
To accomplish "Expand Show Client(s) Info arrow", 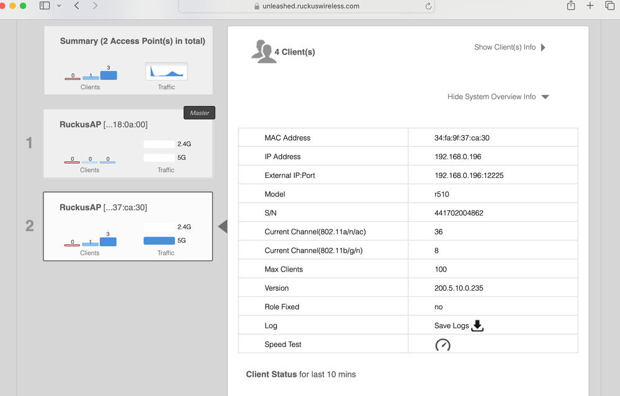I will 543,47.
